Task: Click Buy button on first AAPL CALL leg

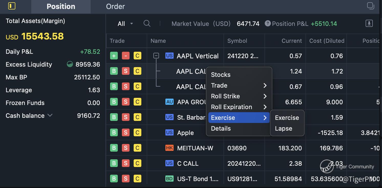Action: pos(114,71)
